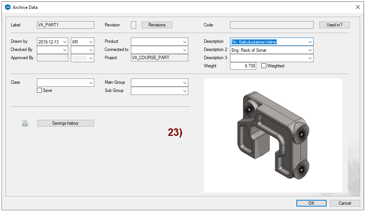365x211 pixels.
Task: Confirm with the OK button
Action: pos(311,203)
